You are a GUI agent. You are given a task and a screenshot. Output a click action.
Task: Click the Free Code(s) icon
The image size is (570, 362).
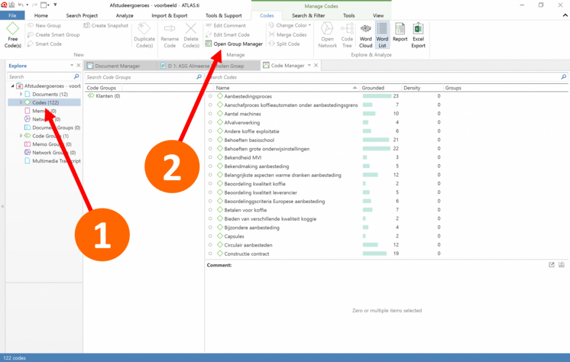coord(12,34)
